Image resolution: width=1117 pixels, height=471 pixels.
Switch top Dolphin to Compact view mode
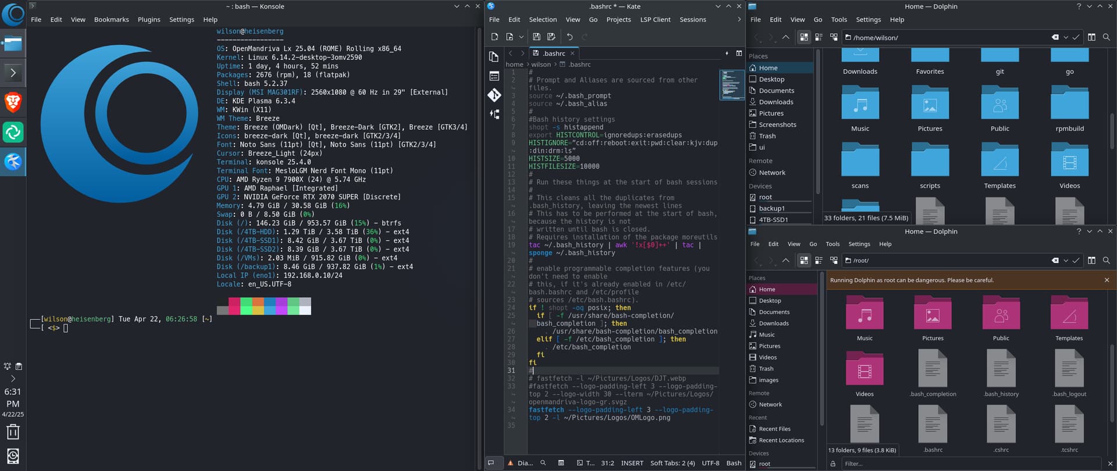819,37
